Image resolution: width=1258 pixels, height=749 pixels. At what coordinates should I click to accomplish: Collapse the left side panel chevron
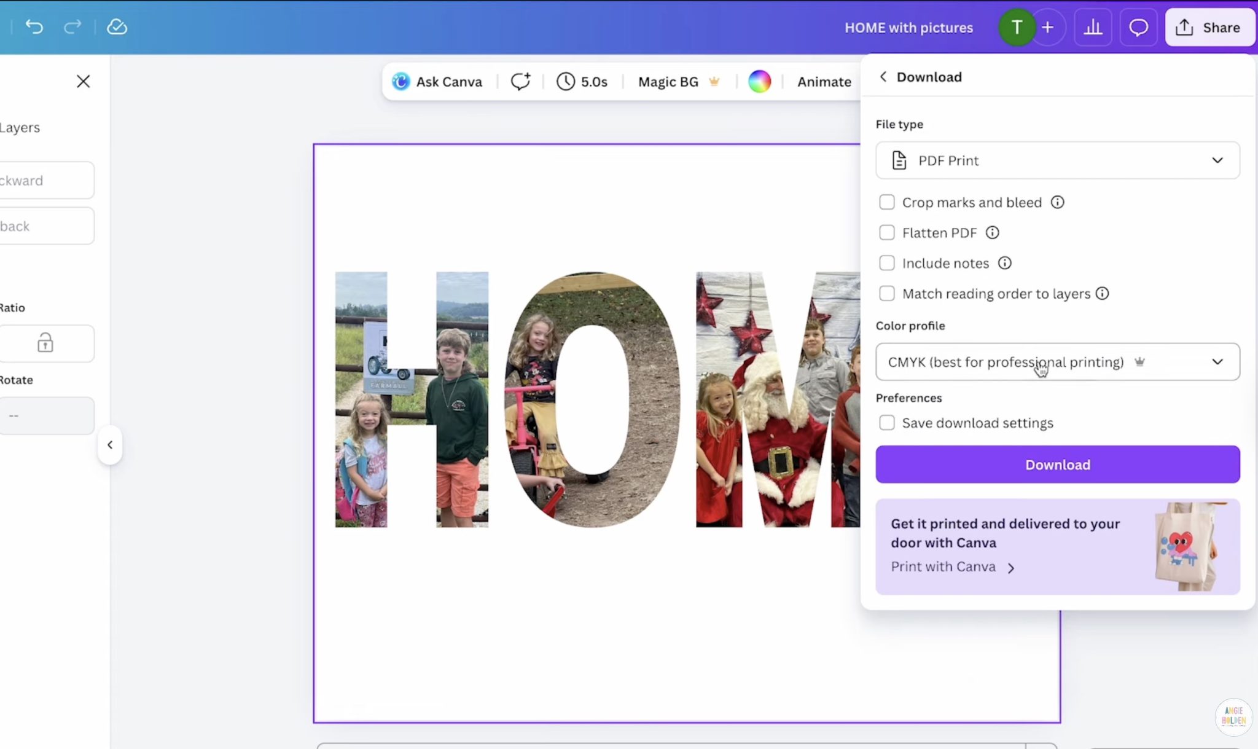[111, 444]
